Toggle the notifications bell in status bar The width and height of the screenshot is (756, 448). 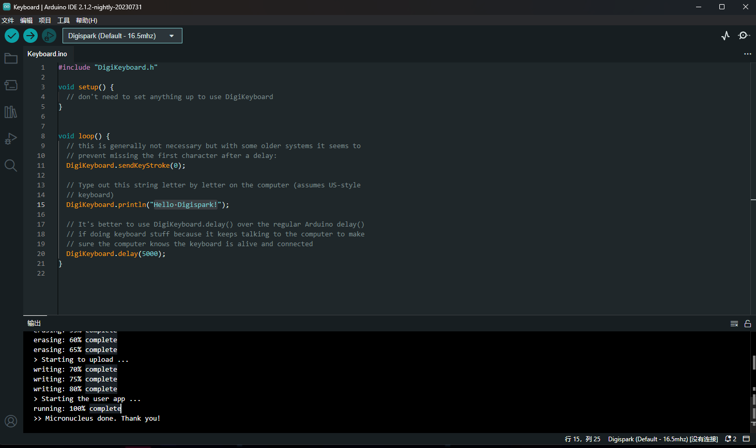727,439
